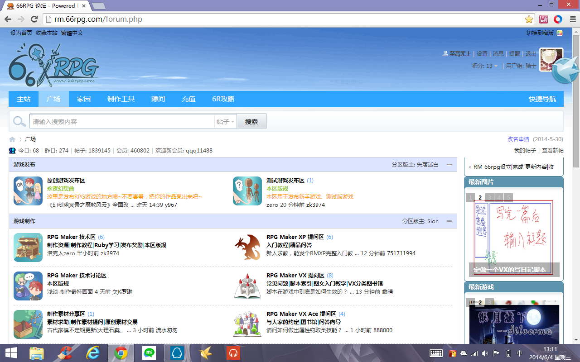Click the castle icon for RPG Maker VX Ace 提问区
Viewport: 580px width, 362px height.
(x=247, y=324)
